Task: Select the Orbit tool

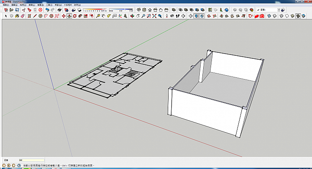Action: [x=132, y=16]
